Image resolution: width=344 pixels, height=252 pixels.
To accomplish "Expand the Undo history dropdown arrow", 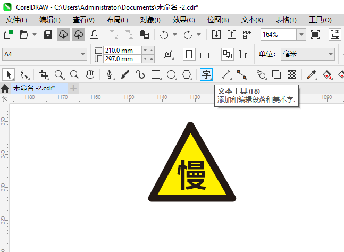I will [x=175, y=35].
